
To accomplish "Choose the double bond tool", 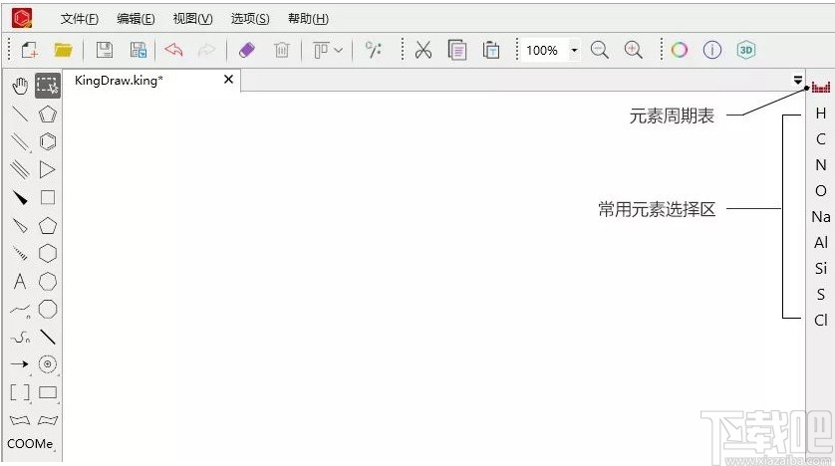I will point(20,141).
